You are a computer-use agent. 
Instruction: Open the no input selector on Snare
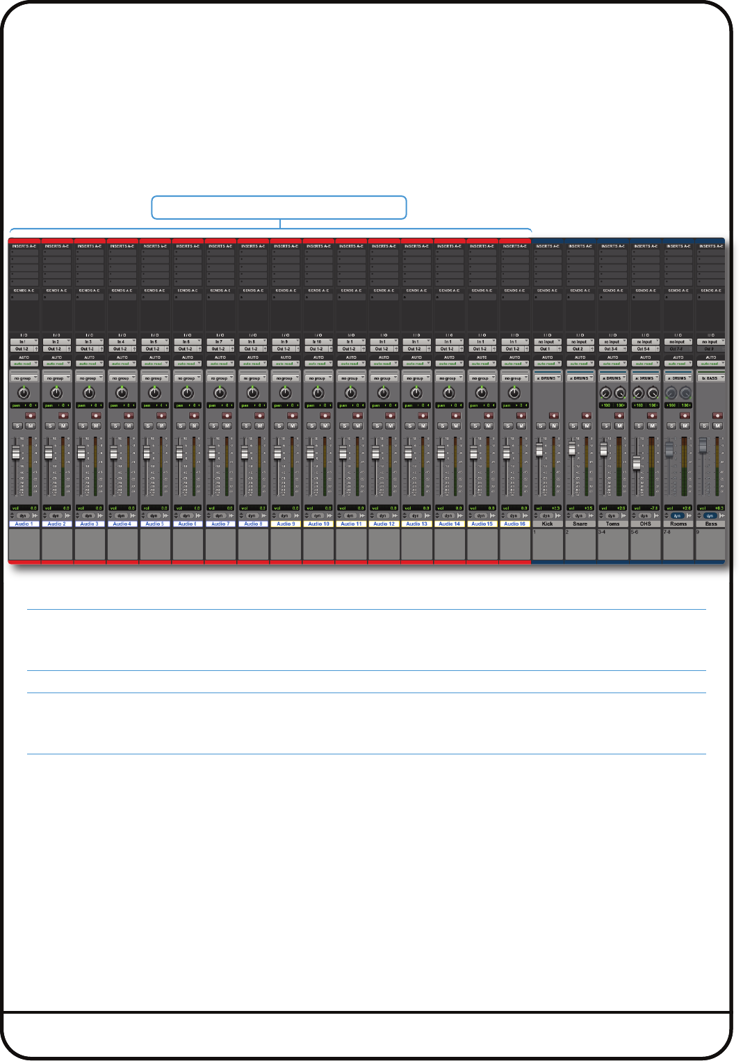pyautogui.click(x=580, y=342)
